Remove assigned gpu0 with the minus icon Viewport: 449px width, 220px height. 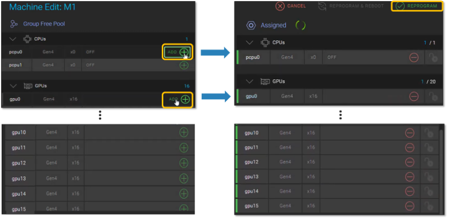pos(414,96)
